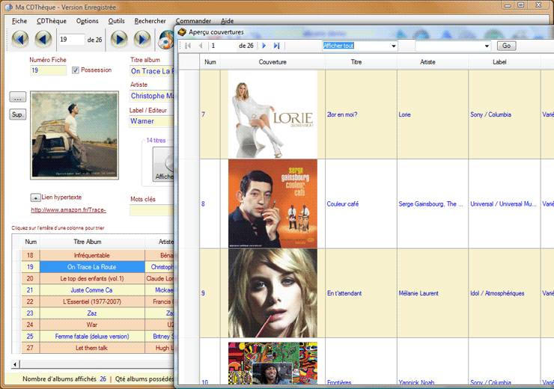Click the Label / Editeur field Warner
The height and width of the screenshot is (389, 554).
(x=152, y=121)
